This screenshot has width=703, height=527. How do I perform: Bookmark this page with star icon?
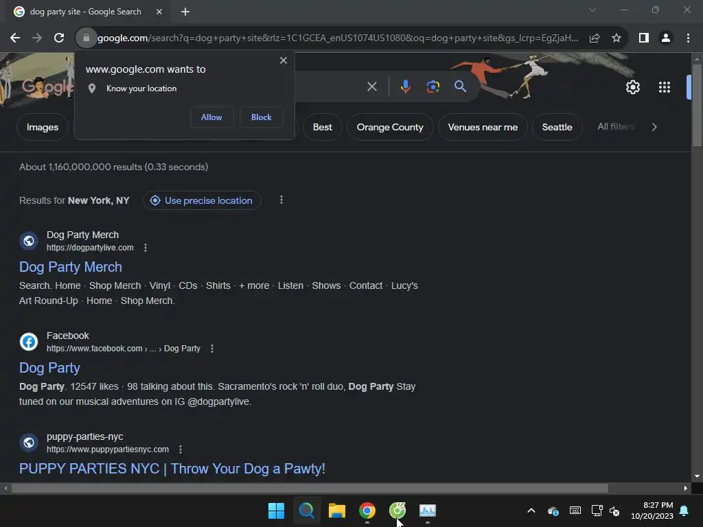616,38
